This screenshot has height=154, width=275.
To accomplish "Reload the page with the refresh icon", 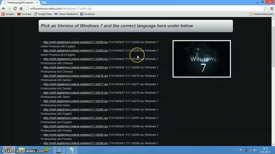I will 15,9.
